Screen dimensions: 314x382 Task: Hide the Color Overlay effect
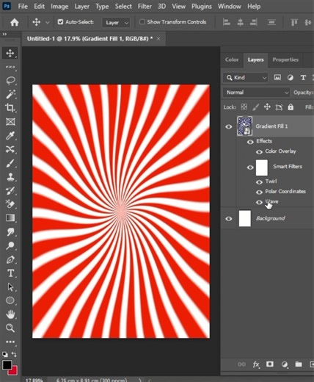pyautogui.click(x=259, y=152)
